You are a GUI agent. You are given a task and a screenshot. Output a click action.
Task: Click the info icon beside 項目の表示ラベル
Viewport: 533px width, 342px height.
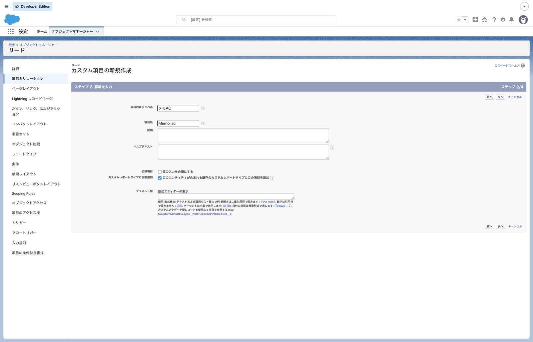[x=203, y=108]
